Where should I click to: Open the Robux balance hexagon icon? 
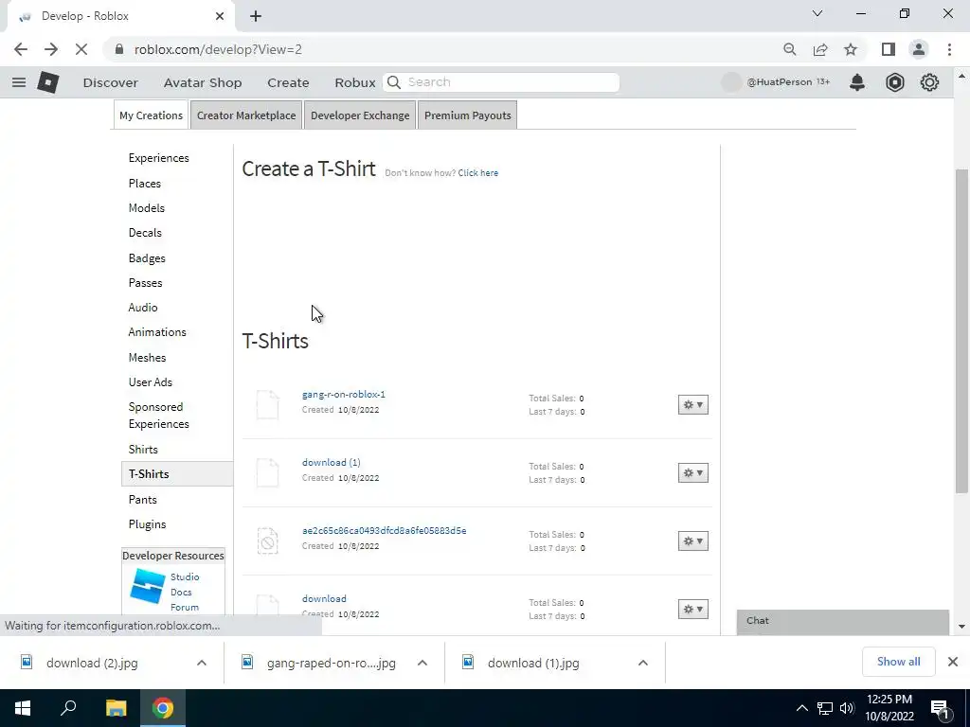pyautogui.click(x=894, y=82)
